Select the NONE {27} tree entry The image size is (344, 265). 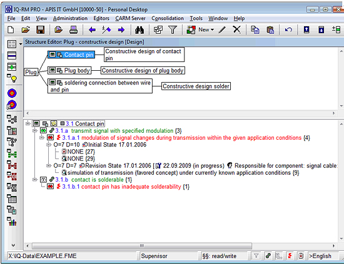(78, 152)
